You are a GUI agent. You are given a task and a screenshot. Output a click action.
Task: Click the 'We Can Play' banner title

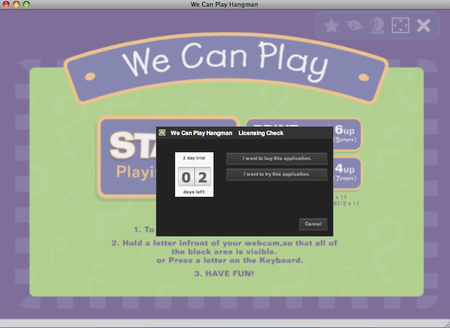(225, 62)
